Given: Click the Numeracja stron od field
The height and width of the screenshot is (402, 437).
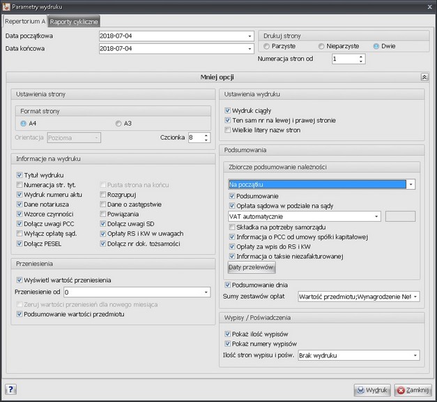Looking at the screenshot, I should pyautogui.click(x=344, y=59).
